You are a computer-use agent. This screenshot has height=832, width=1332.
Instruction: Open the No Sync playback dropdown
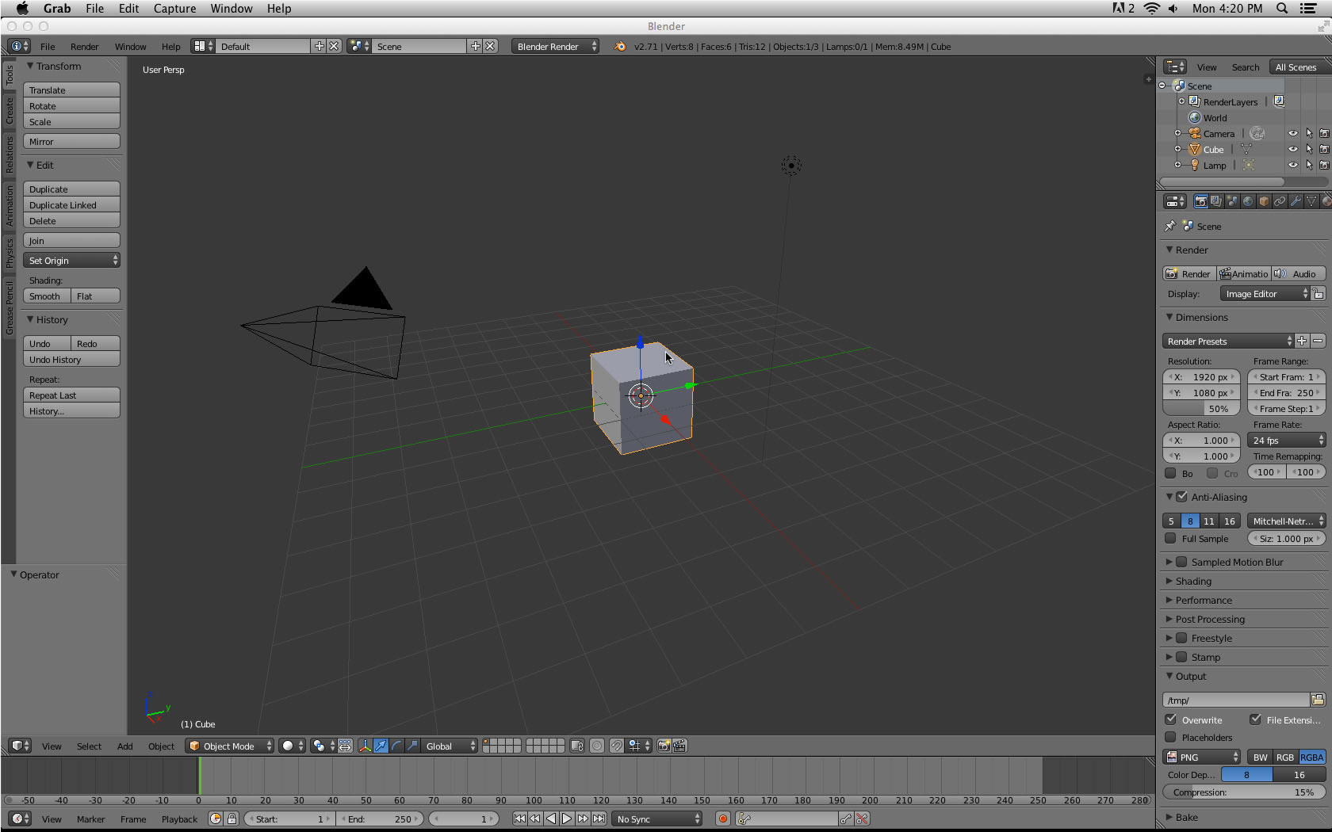tap(657, 819)
